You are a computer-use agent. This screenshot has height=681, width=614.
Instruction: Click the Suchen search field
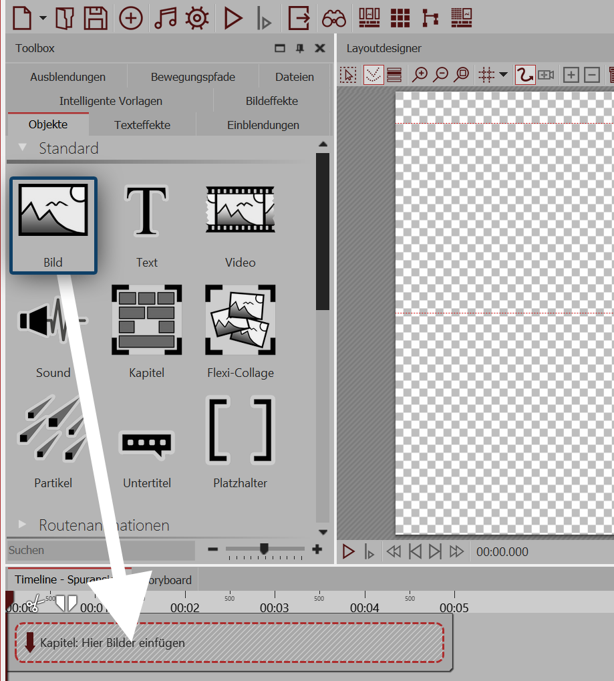point(100,550)
